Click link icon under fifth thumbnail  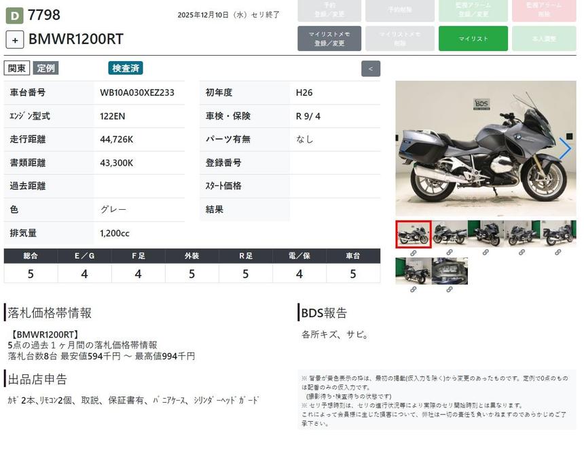coord(558,253)
